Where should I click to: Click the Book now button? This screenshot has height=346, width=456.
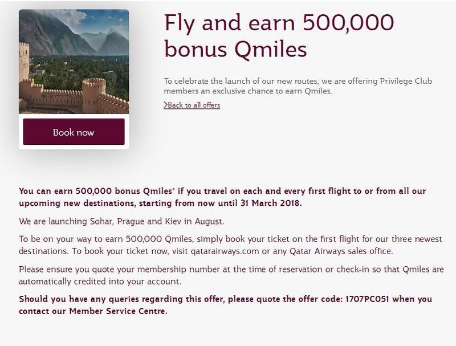coord(74,132)
